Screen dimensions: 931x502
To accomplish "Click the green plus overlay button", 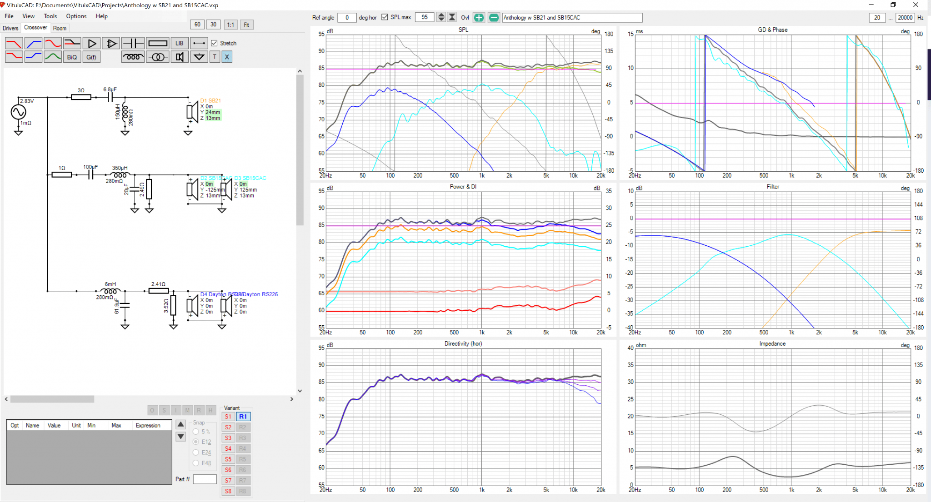I will (479, 18).
